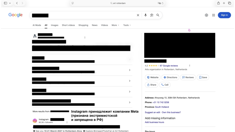Open the Shopping tab

coord(83,25)
